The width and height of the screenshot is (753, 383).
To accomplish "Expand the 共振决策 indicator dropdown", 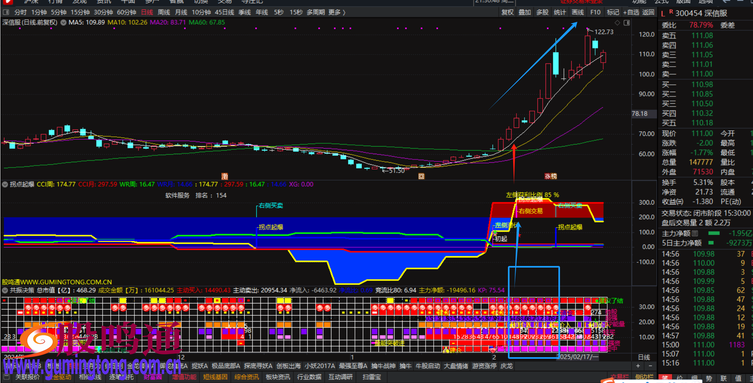I will tap(5, 290).
